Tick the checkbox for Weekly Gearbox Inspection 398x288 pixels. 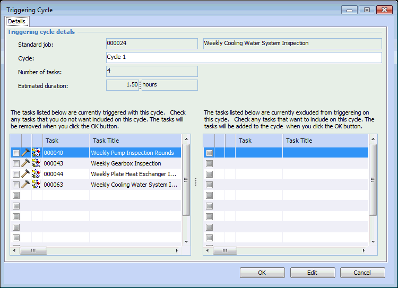(16, 163)
